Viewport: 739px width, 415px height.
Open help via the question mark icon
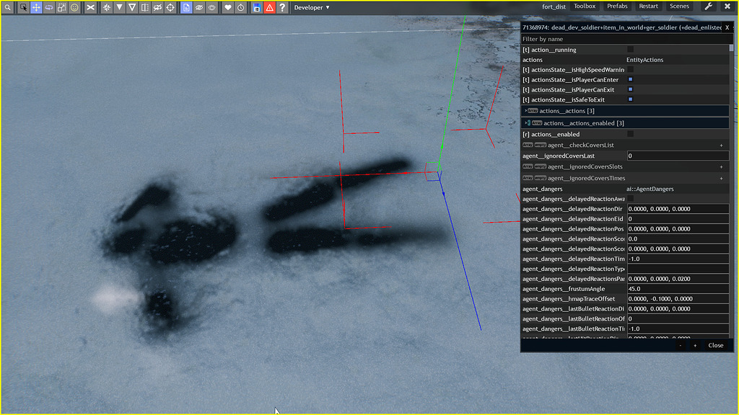(x=281, y=7)
